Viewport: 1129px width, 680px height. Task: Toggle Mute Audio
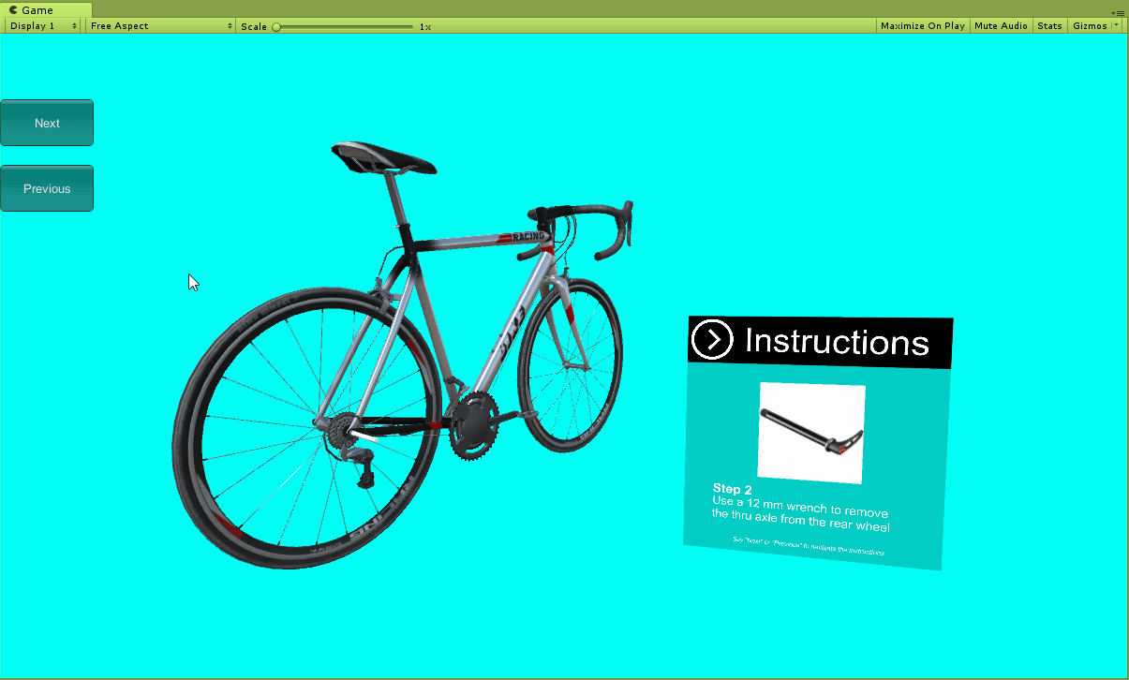[1001, 26]
